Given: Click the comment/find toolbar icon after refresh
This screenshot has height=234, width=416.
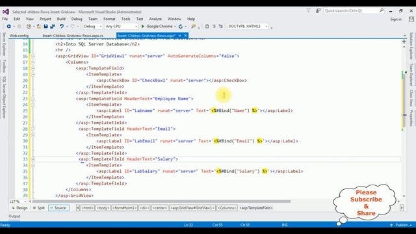Looking at the screenshot, I should (x=194, y=26).
